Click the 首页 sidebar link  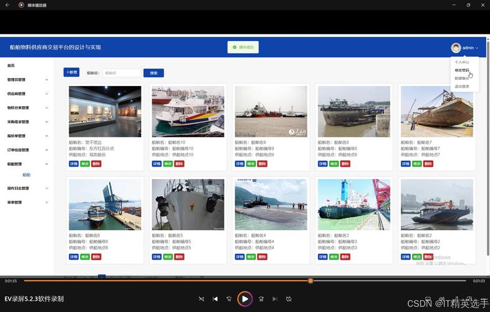11,66
